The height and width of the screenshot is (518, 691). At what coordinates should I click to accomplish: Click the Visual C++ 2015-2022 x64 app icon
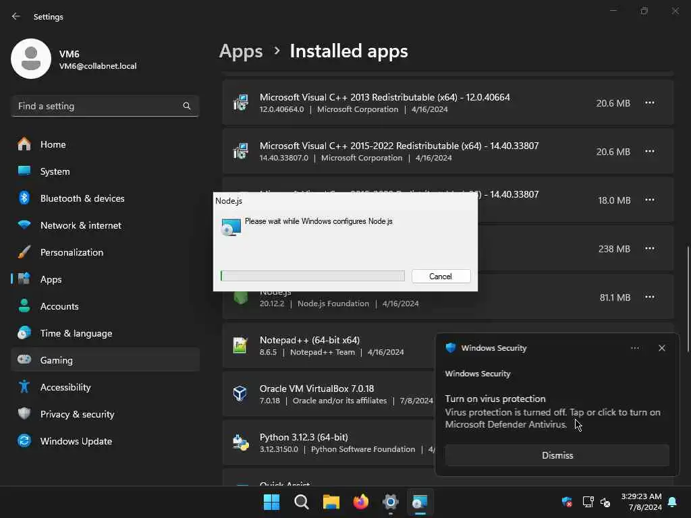point(241,151)
